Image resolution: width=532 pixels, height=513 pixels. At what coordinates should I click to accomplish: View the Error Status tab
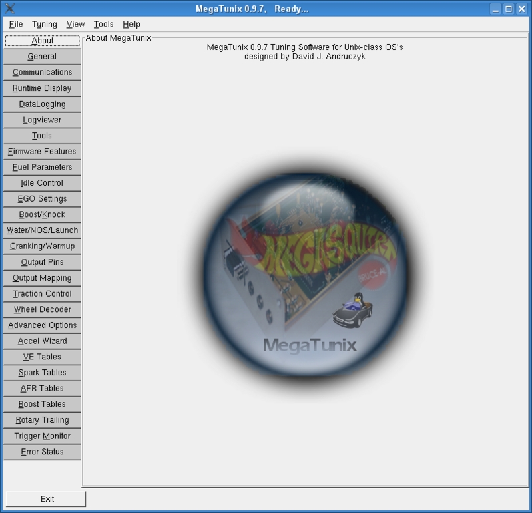tap(42, 452)
